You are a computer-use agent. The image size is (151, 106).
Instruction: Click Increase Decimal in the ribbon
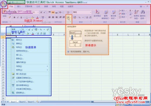[x=87, y=17]
